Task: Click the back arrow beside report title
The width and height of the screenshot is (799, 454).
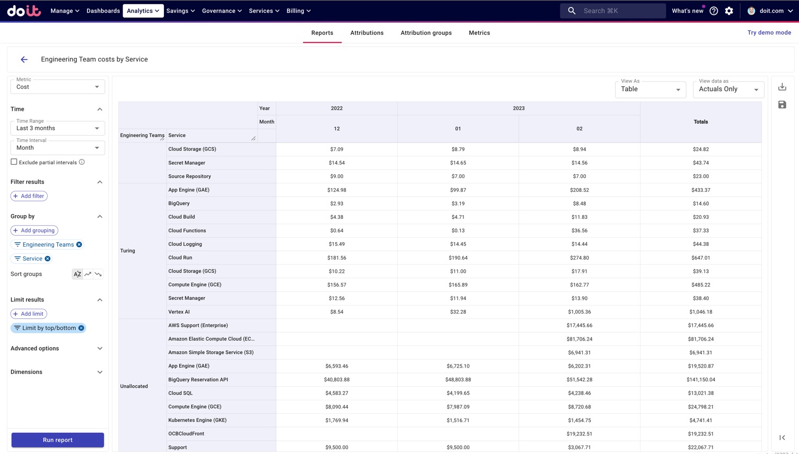Action: pos(24,59)
